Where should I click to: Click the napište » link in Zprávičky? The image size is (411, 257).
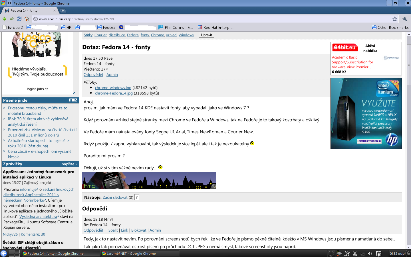click(69, 164)
